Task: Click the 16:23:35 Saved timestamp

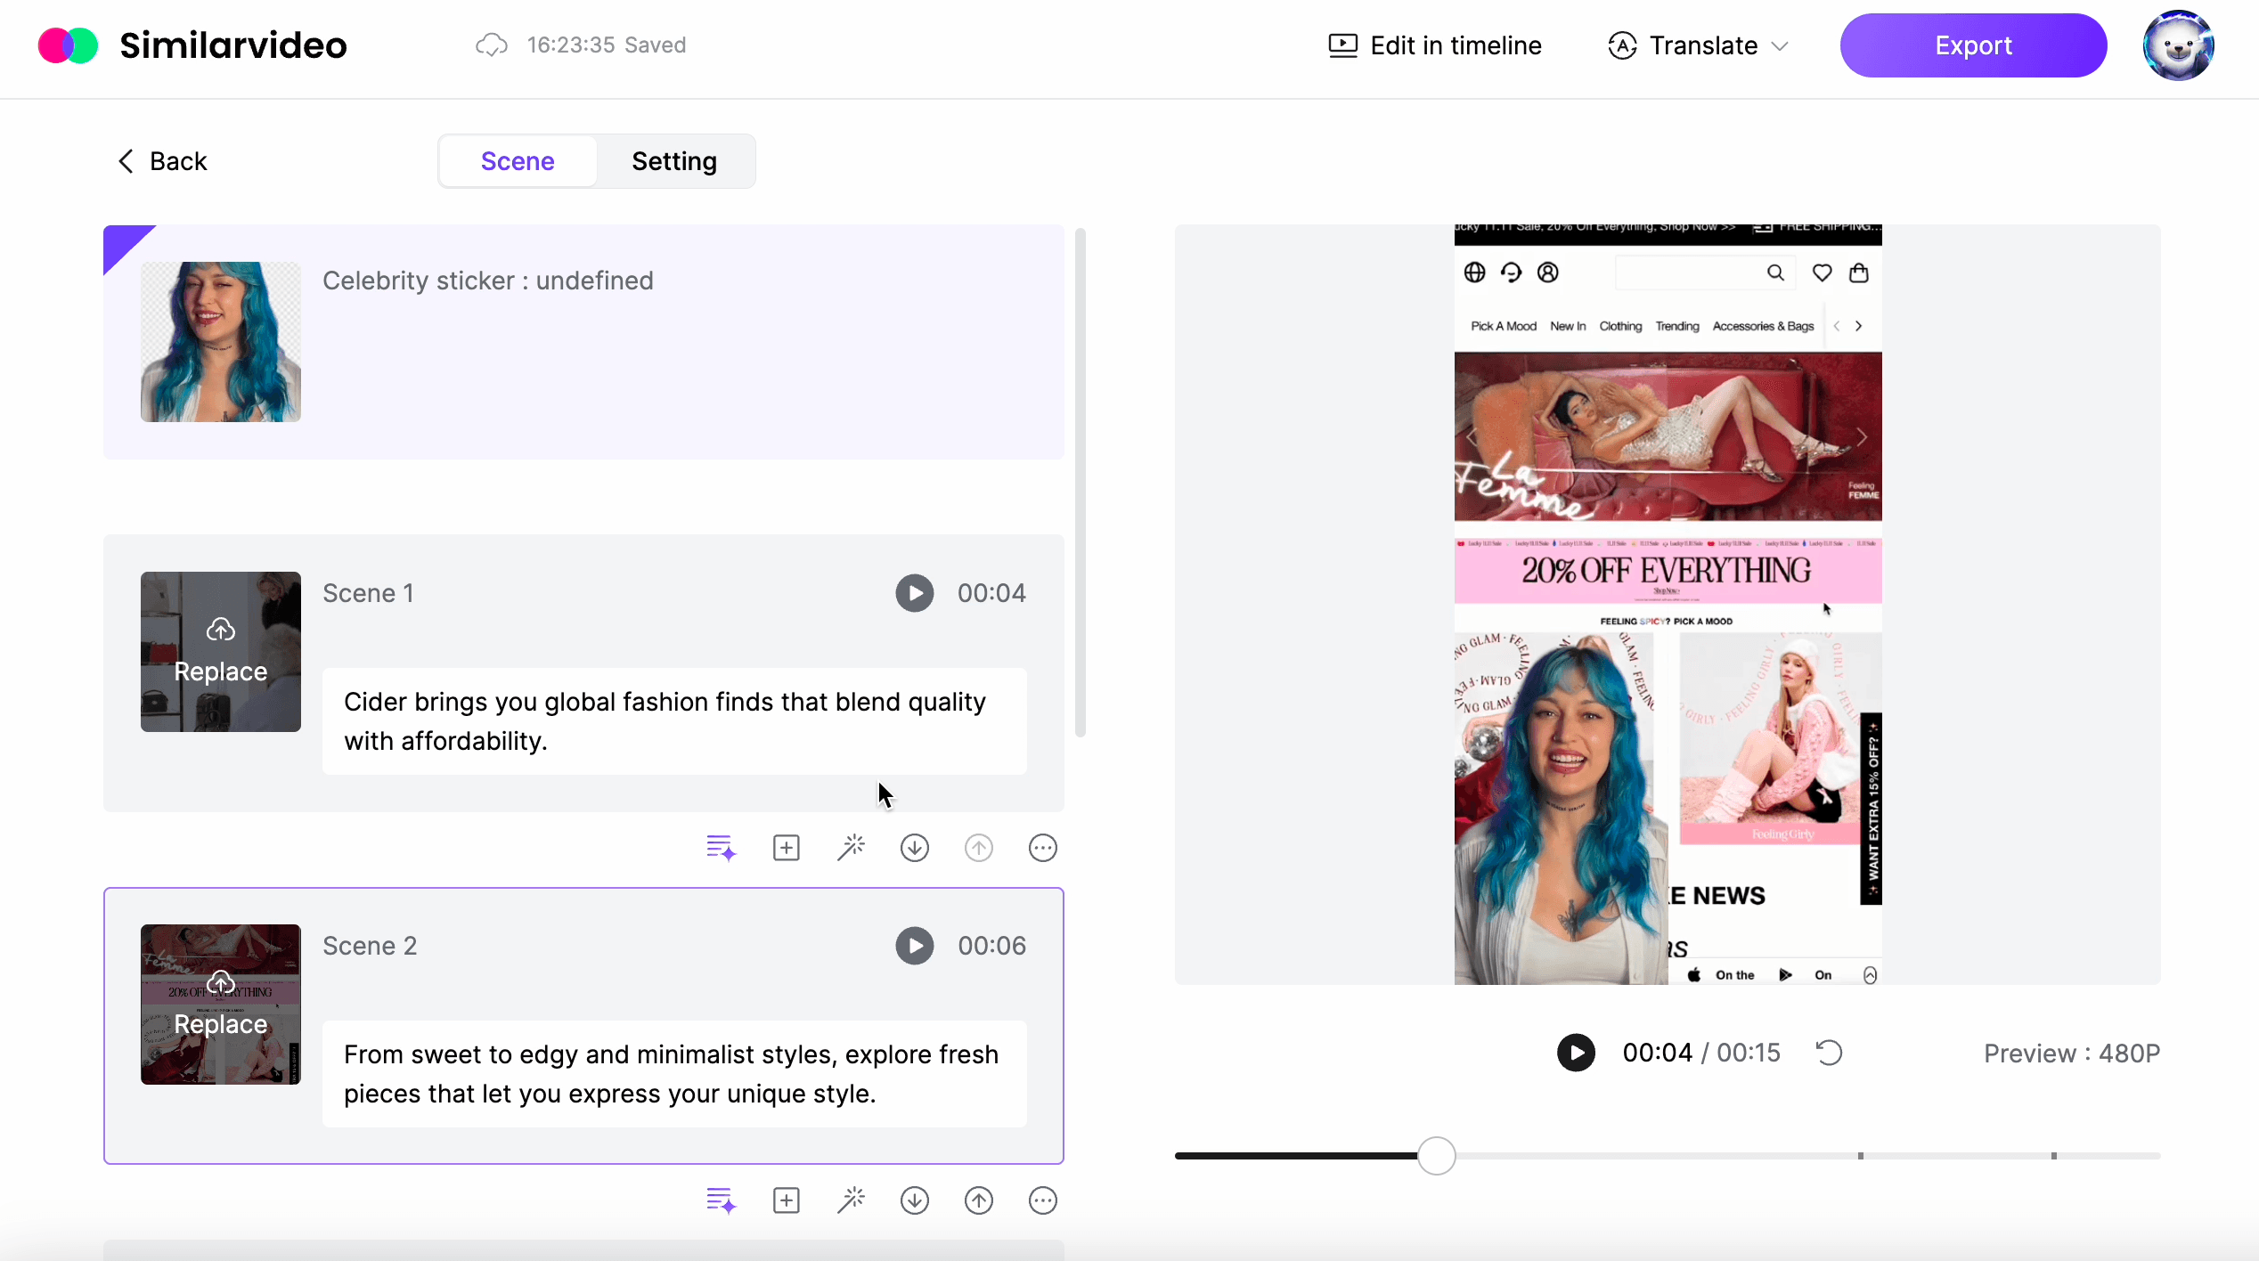Action: click(606, 45)
